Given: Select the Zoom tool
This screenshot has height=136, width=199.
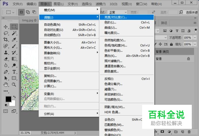Looking at the screenshot, I should click(14, 84).
